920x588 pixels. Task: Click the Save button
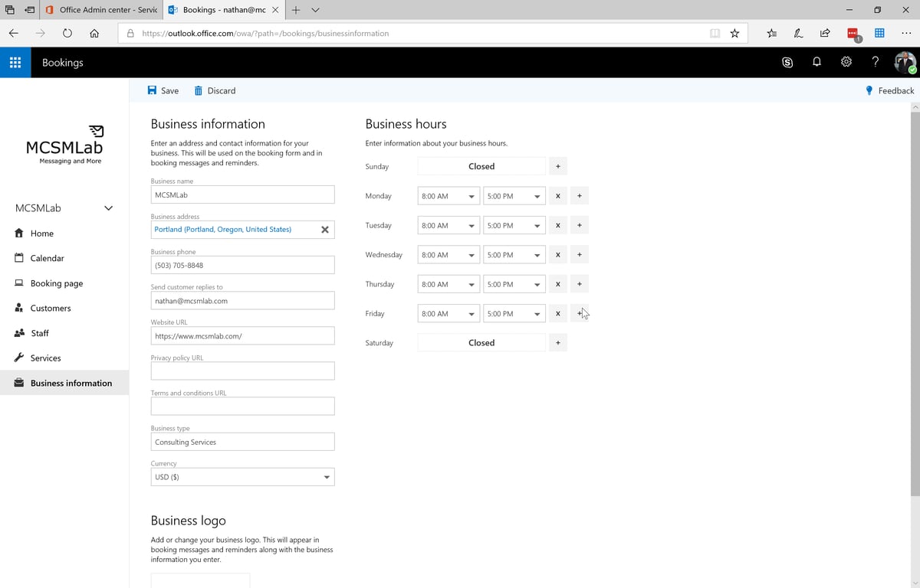pos(163,90)
